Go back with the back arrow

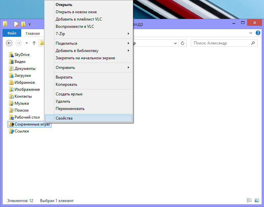coord(9,43)
